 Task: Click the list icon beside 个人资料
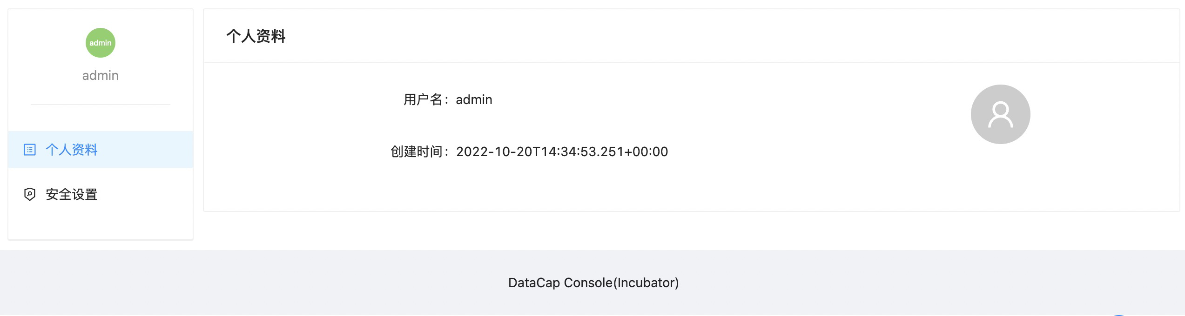click(30, 150)
